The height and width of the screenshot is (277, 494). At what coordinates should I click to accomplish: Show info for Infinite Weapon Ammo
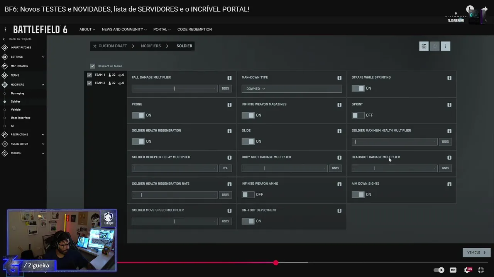point(339,184)
